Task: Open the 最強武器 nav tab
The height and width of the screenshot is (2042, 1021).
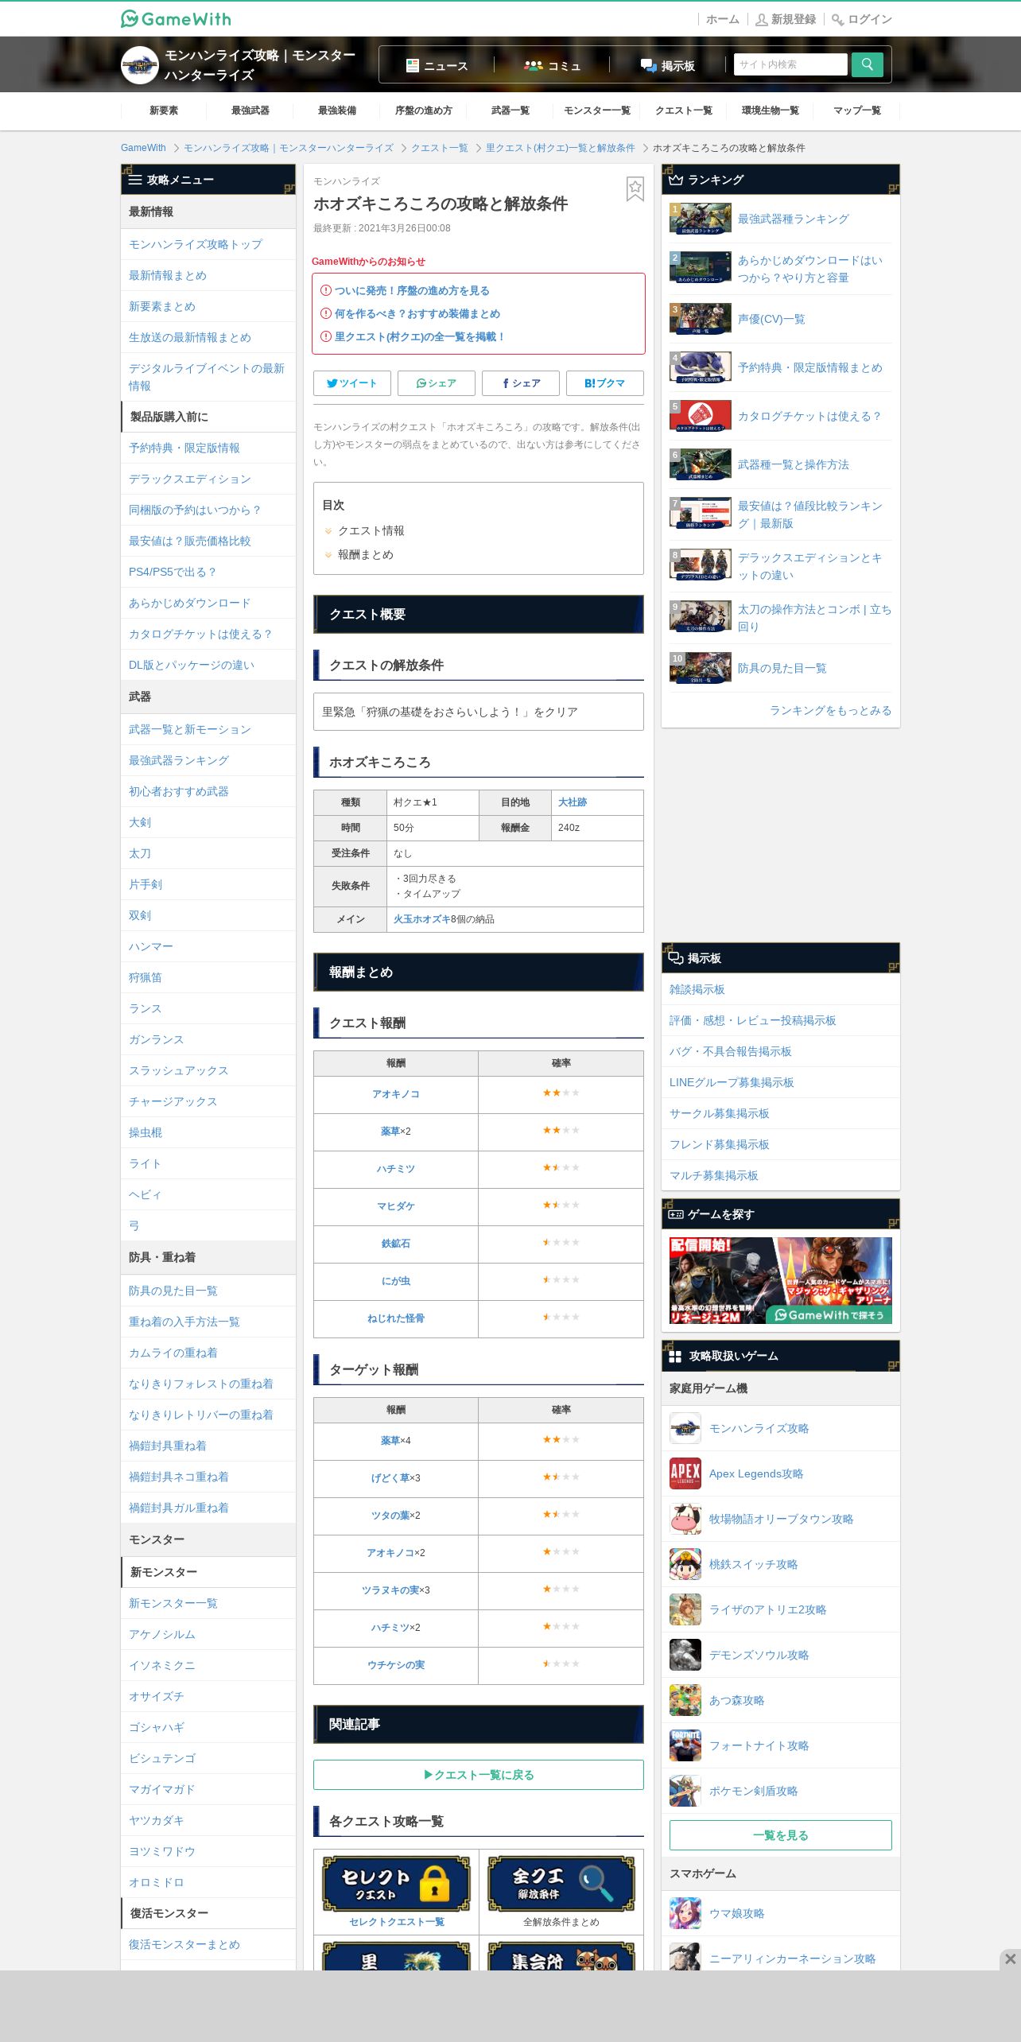Action: point(250,111)
